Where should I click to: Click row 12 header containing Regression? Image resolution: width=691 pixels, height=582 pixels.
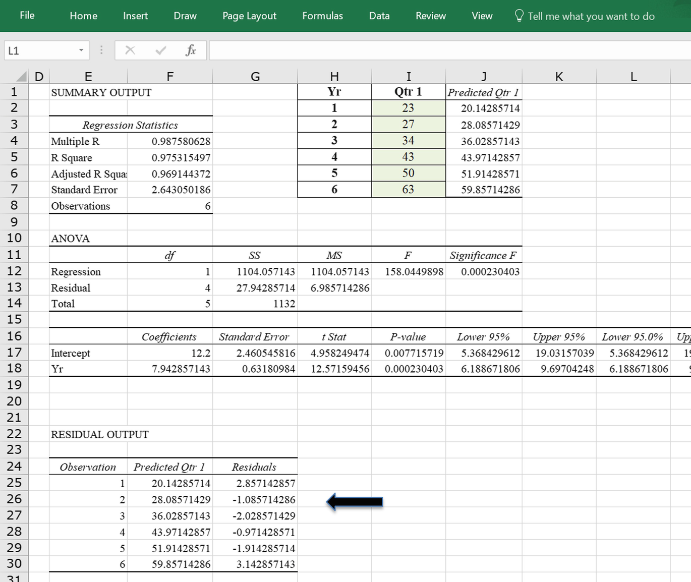pos(15,271)
